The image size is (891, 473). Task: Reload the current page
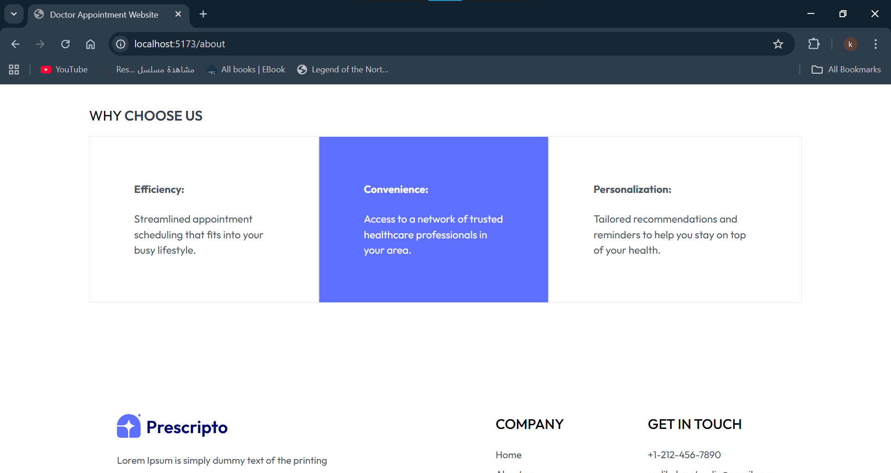pos(65,44)
